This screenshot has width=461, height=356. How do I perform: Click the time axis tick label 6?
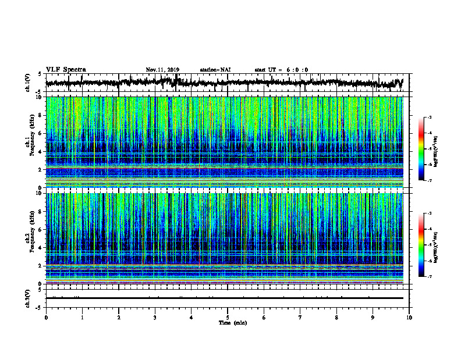tap(264, 318)
